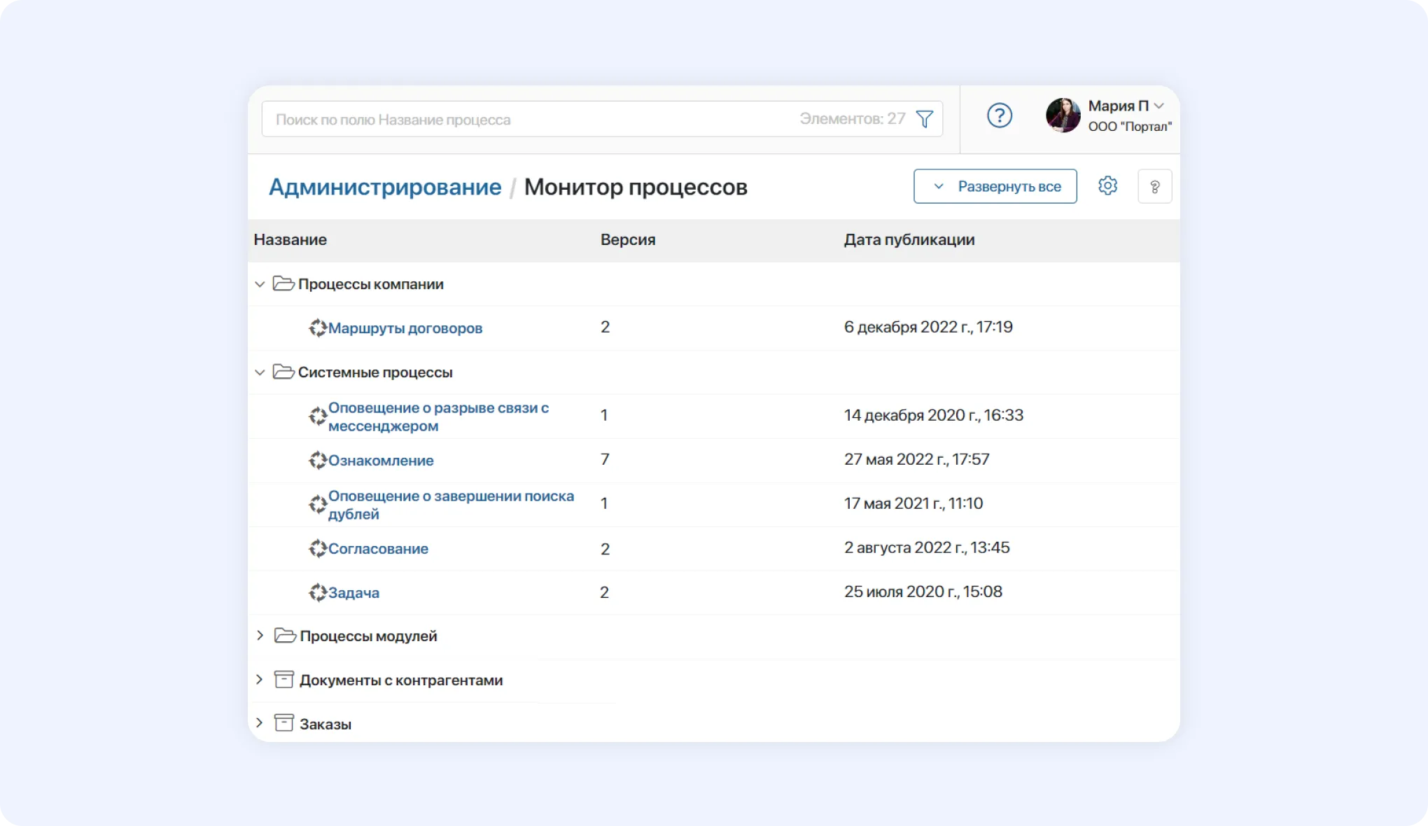The height and width of the screenshot is (826, 1428).
Task: Open the filter icon in the search bar
Action: tap(925, 119)
